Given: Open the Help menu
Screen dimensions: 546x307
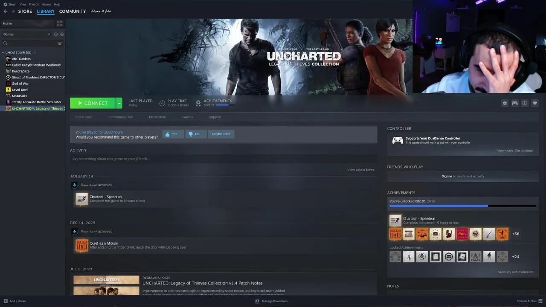Looking at the screenshot, I should click(57, 4).
